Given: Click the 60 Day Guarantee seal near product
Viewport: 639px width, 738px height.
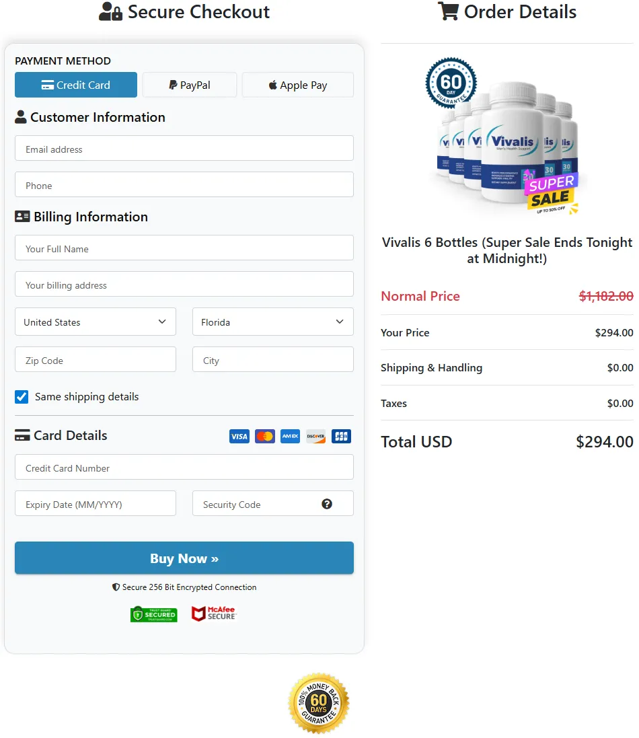Looking at the screenshot, I should tap(451, 82).
